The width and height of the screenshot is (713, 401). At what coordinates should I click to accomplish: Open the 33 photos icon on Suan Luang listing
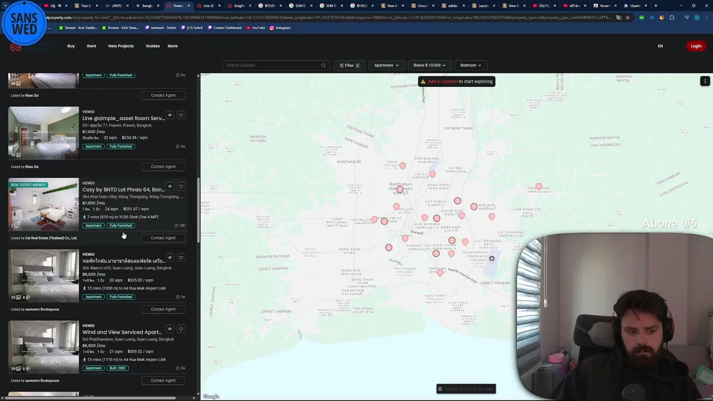point(16,297)
